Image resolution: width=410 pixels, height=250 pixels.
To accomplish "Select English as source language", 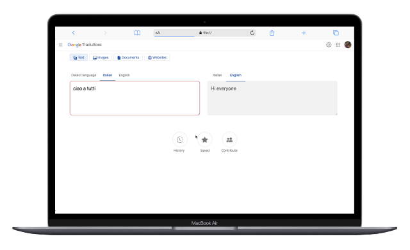I will pyautogui.click(x=124, y=75).
